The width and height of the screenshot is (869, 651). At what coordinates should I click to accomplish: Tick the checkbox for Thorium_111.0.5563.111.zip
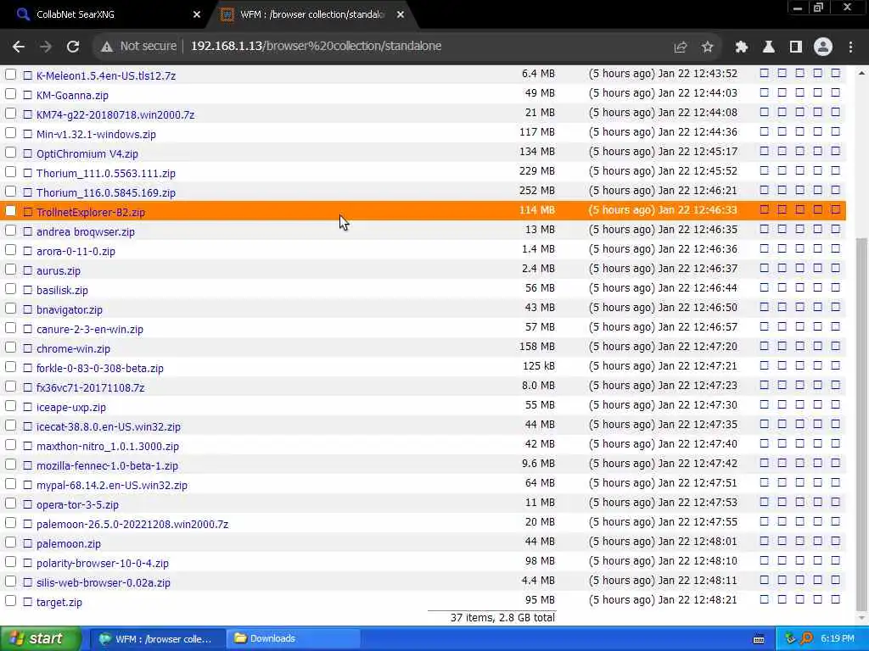10,171
